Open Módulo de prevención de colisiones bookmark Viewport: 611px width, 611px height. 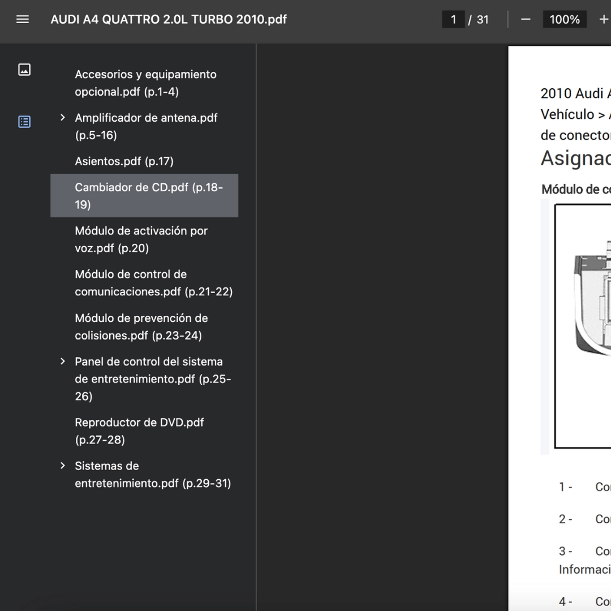click(141, 326)
